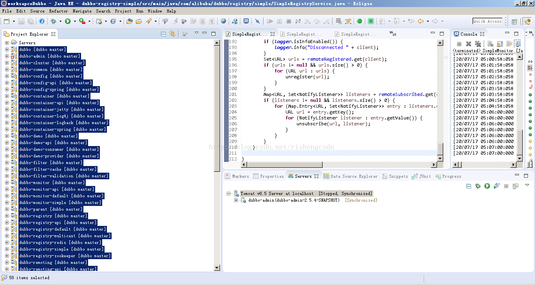The width and height of the screenshot is (535, 285).
Task: Open Servers view menu triangle
Action: click(x=527, y=185)
